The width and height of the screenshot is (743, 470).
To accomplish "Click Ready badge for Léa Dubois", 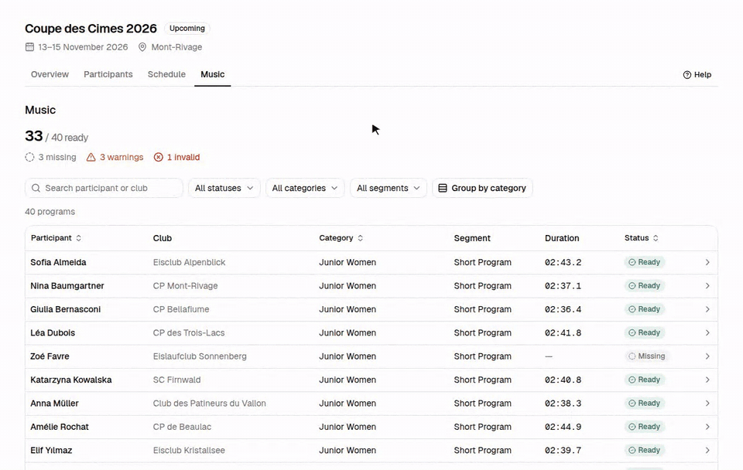I will (645, 332).
